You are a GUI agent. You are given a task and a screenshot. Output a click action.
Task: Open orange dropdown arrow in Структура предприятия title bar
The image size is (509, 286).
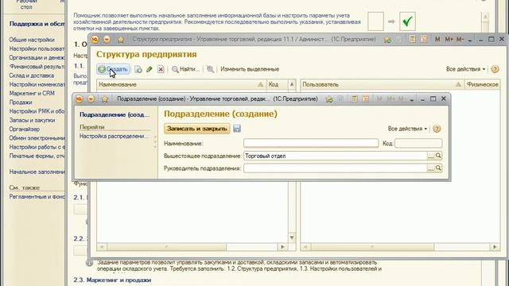pyautogui.click(x=107, y=40)
